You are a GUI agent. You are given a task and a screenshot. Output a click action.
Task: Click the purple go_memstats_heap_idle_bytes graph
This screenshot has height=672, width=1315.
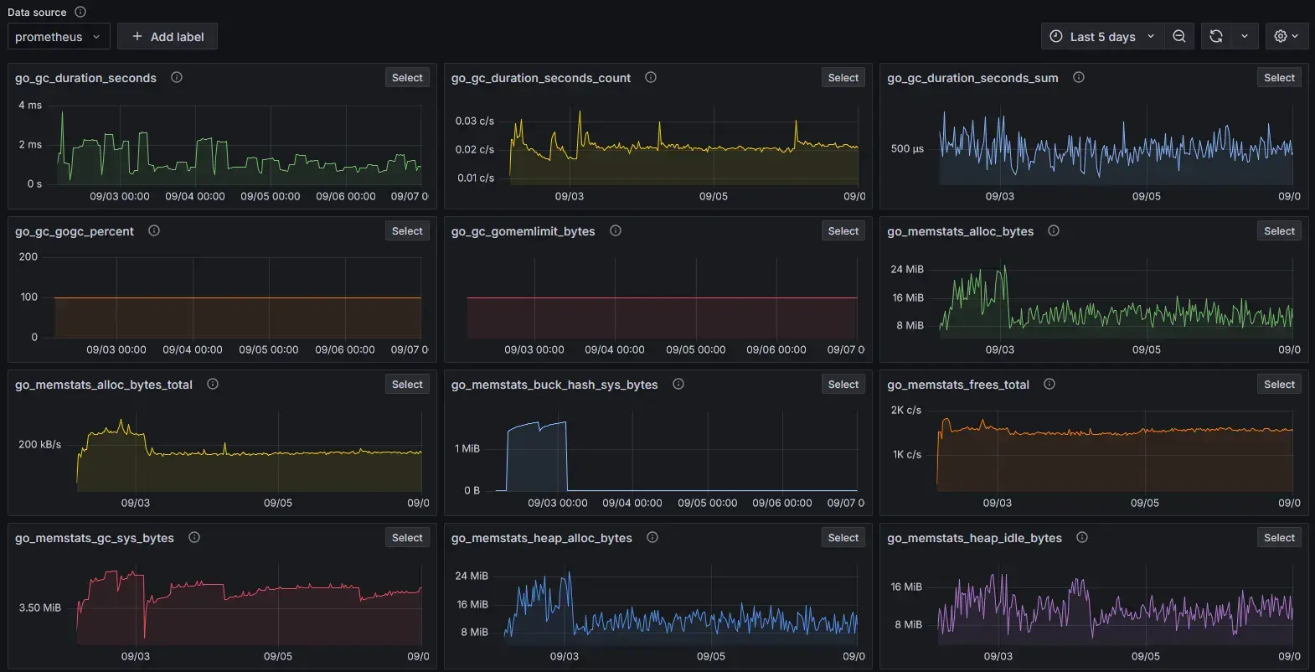[x=1115, y=606]
